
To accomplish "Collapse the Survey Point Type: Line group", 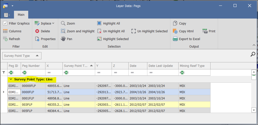I will 11,79.
